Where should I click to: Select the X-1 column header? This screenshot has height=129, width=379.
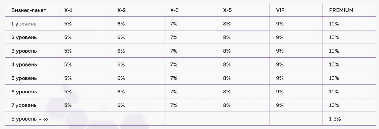point(68,10)
